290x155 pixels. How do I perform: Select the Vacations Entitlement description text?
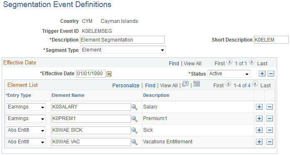[x=168, y=142]
